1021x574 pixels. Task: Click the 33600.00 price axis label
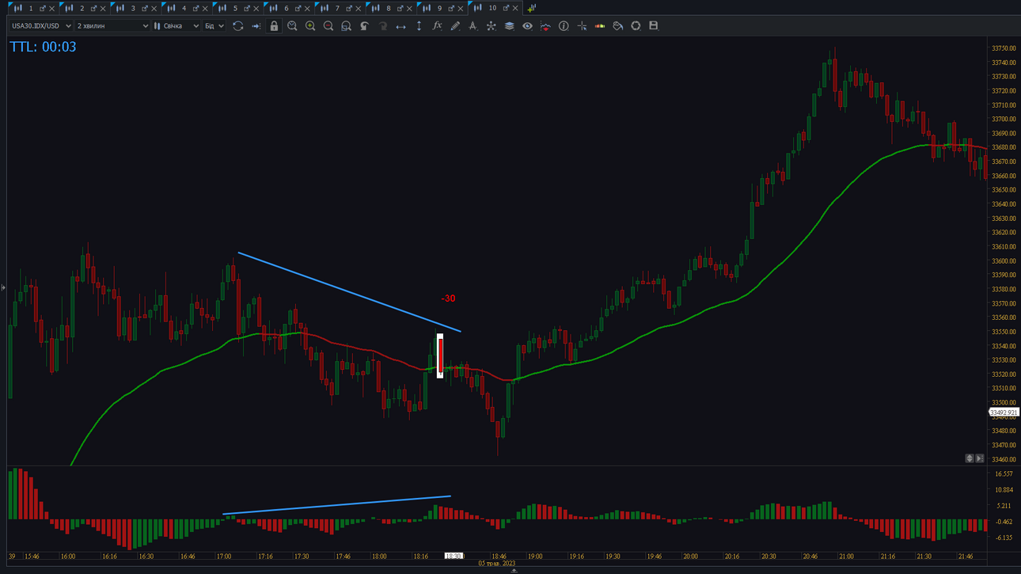tap(1004, 261)
